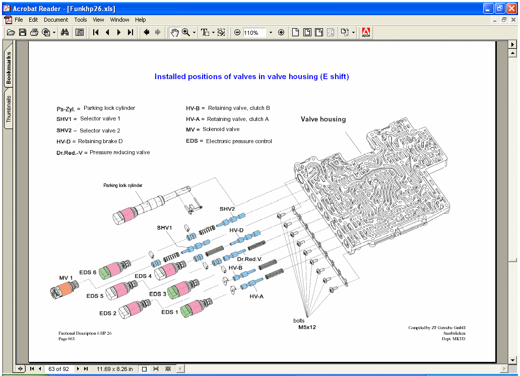Print the current document
Screen dimensions: 520x376
click(x=34, y=32)
